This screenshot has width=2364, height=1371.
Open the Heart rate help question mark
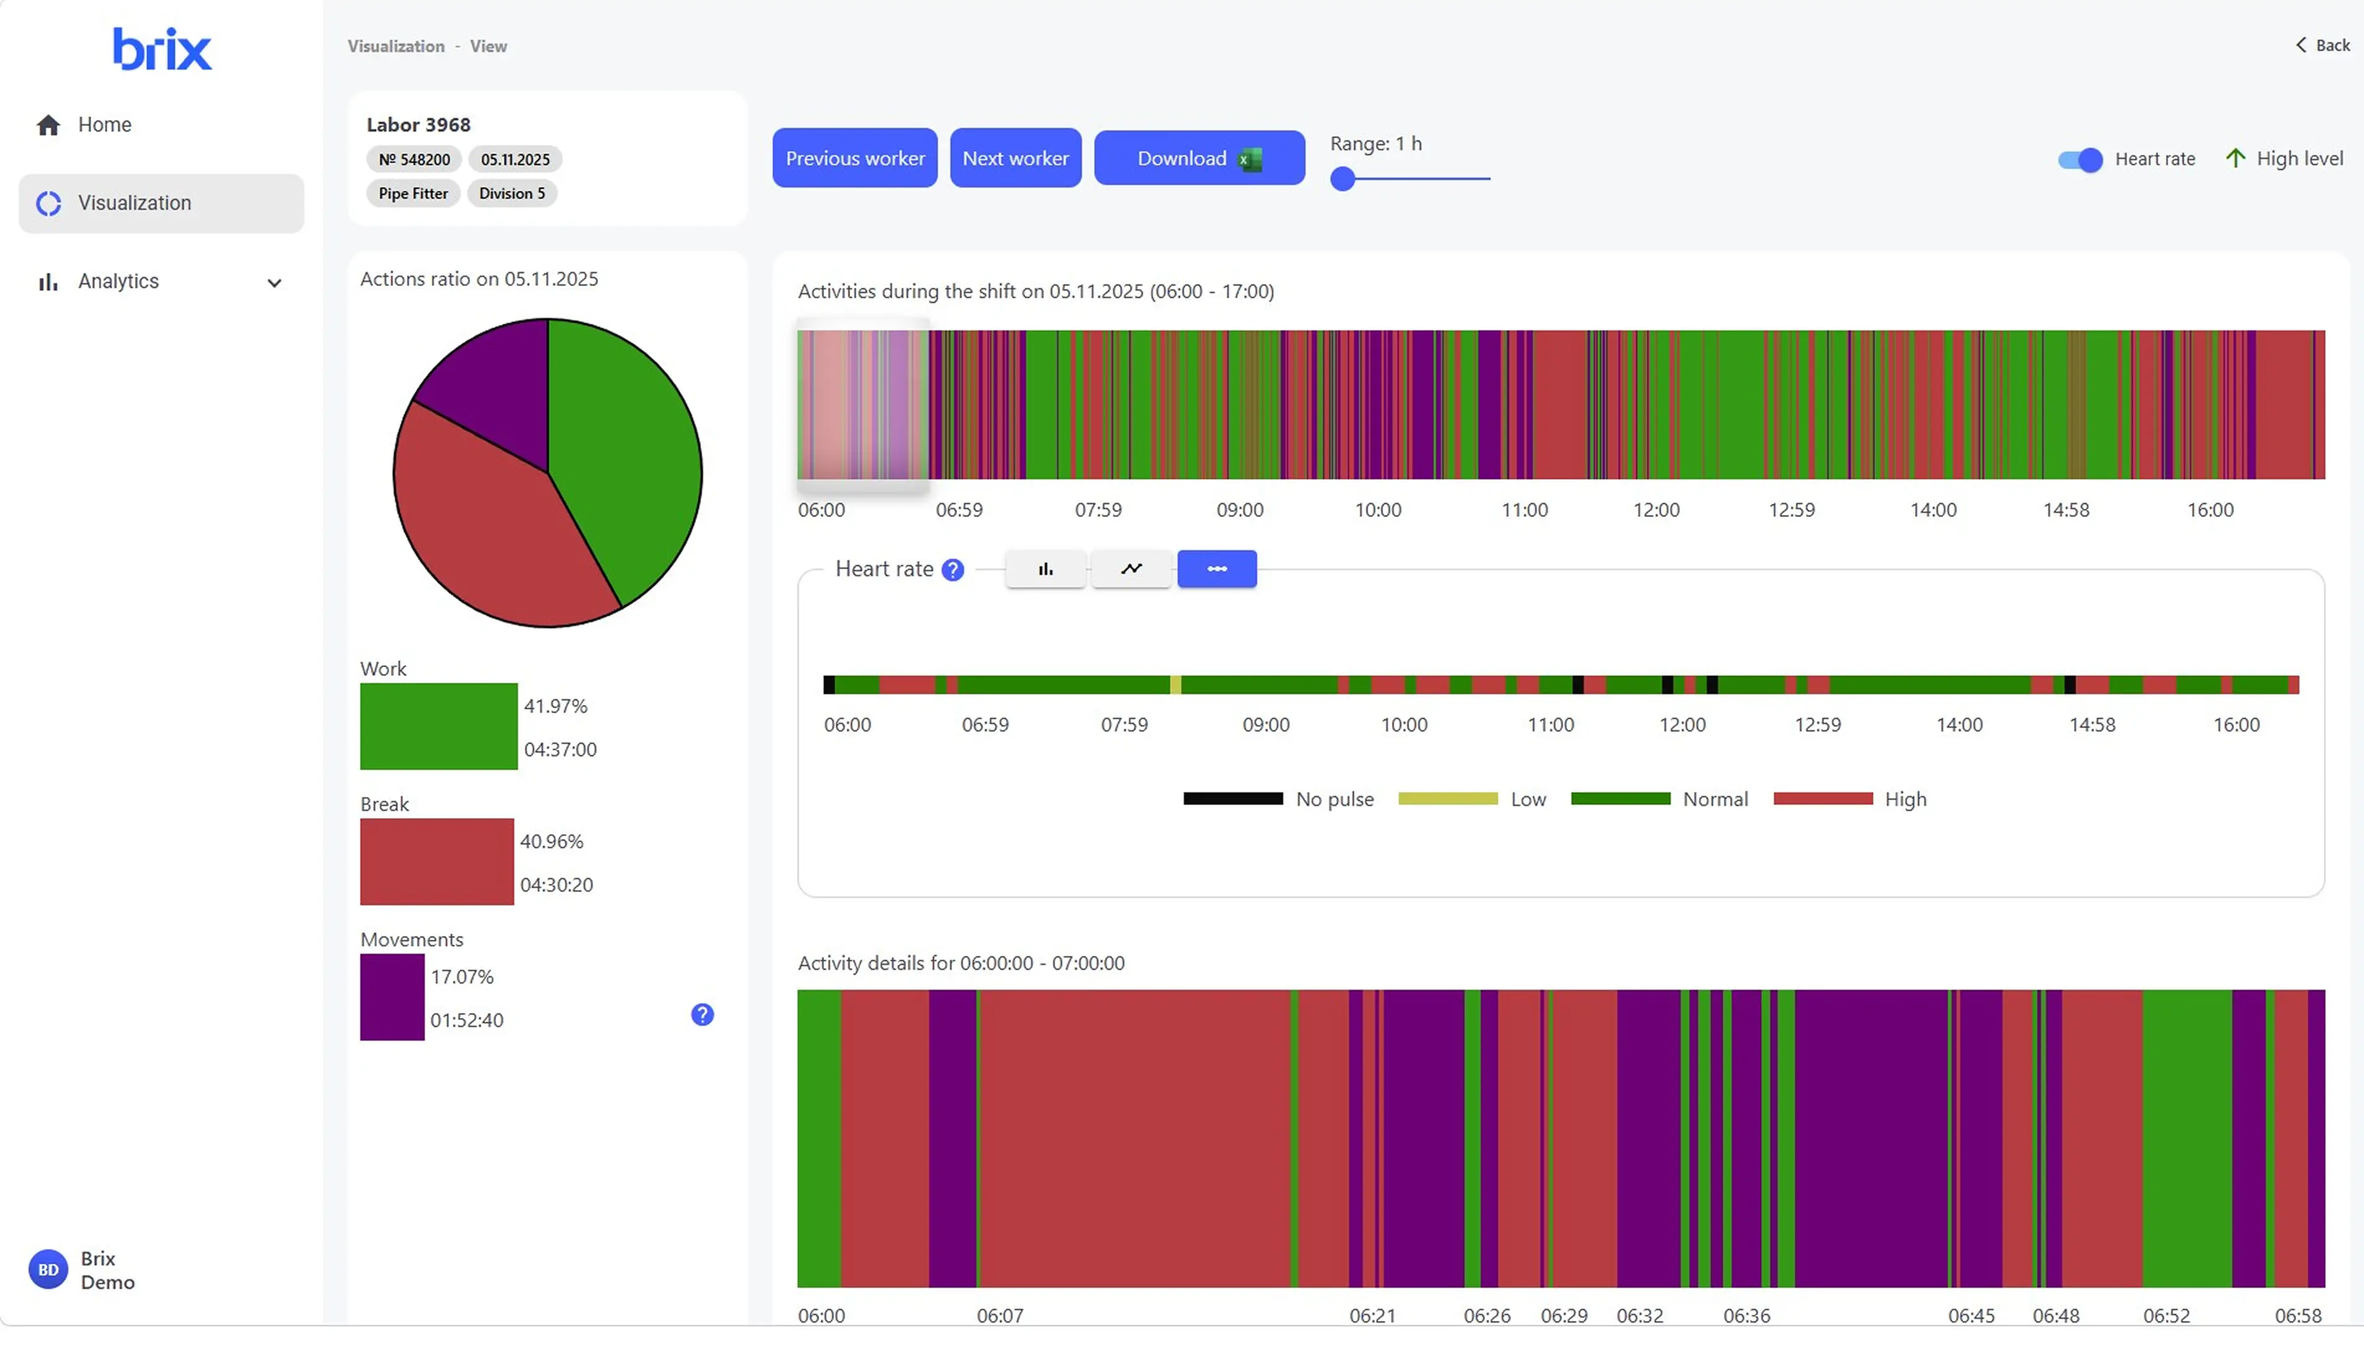952,570
